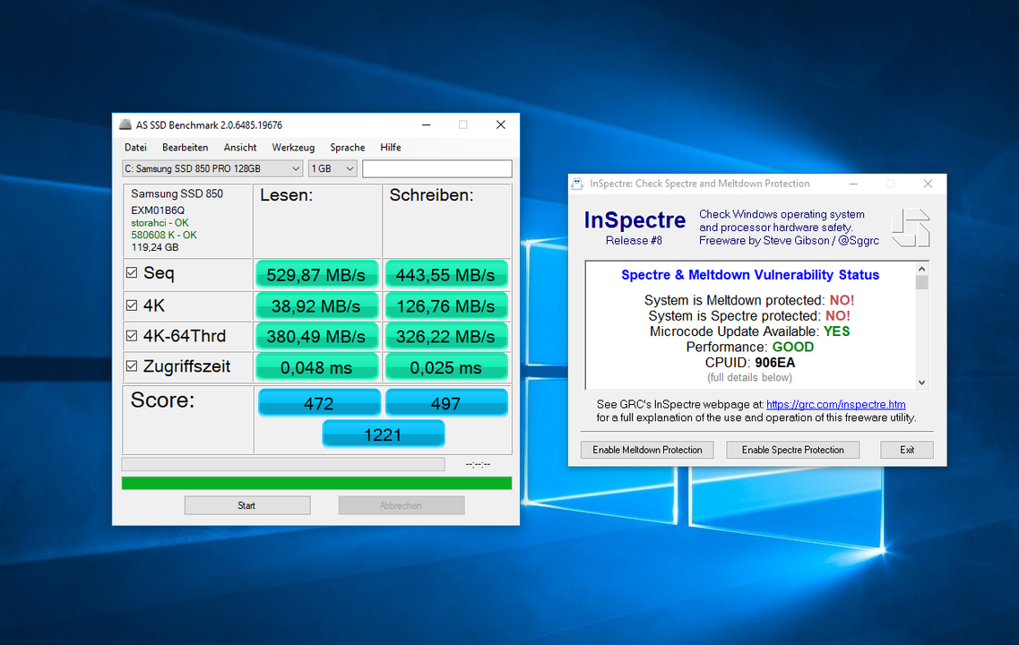The image size is (1019, 645).
Task: Click the Meltdown protected NO! status
Action: click(842, 300)
